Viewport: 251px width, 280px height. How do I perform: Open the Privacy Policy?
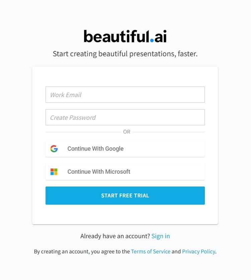[x=198, y=251]
